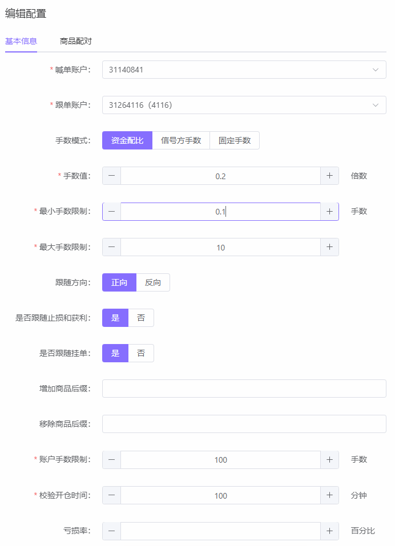Click minus icon for 手数值
This screenshot has height=546, width=395.
(111, 176)
